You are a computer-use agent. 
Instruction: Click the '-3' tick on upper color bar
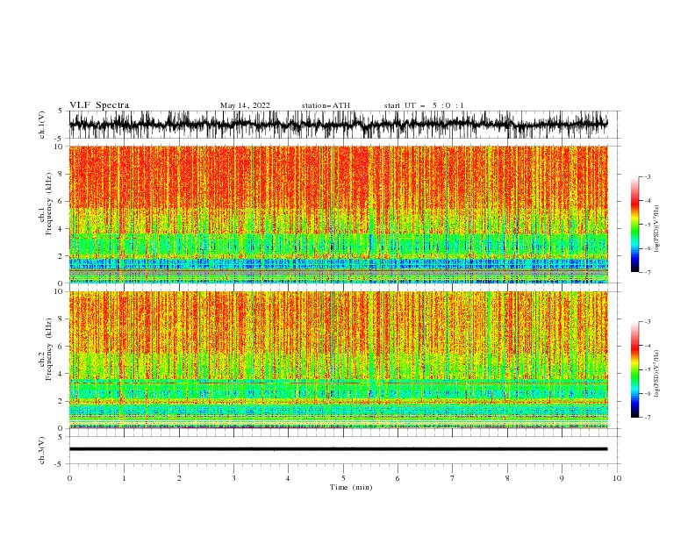tap(647, 176)
